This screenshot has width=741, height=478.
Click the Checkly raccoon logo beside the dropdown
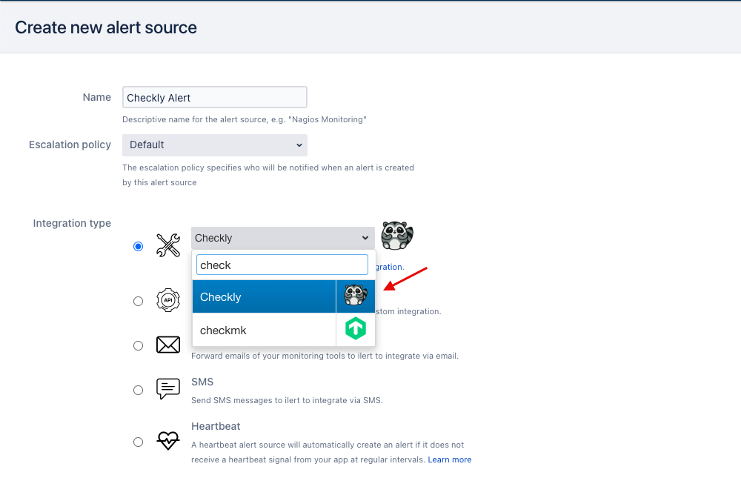point(397,236)
